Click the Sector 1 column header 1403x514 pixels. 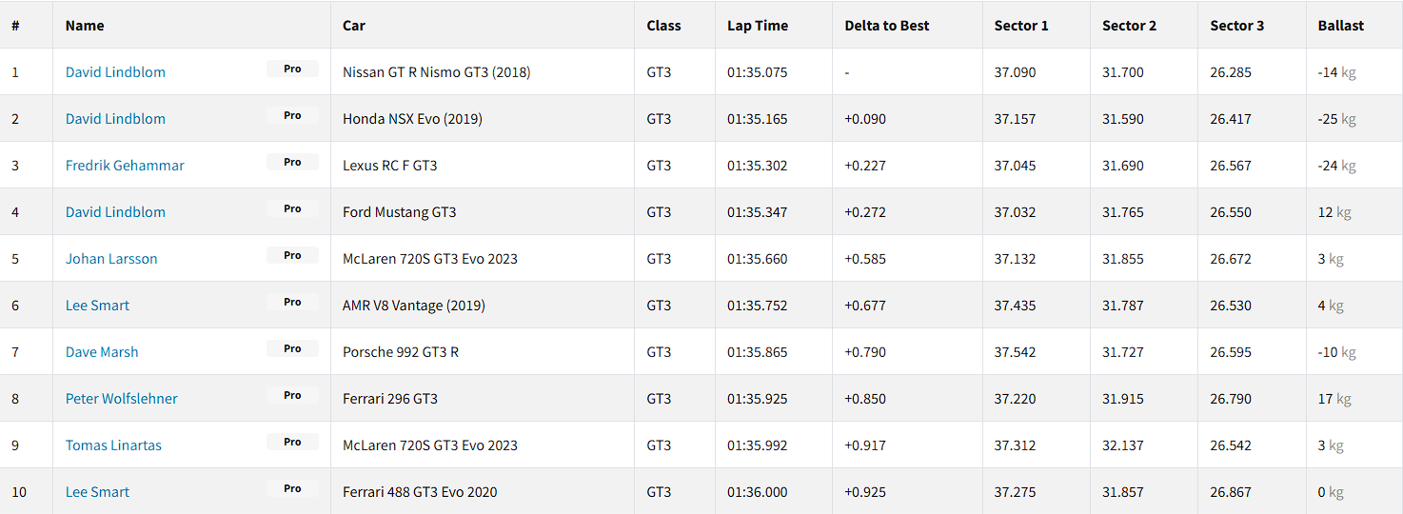point(1020,26)
